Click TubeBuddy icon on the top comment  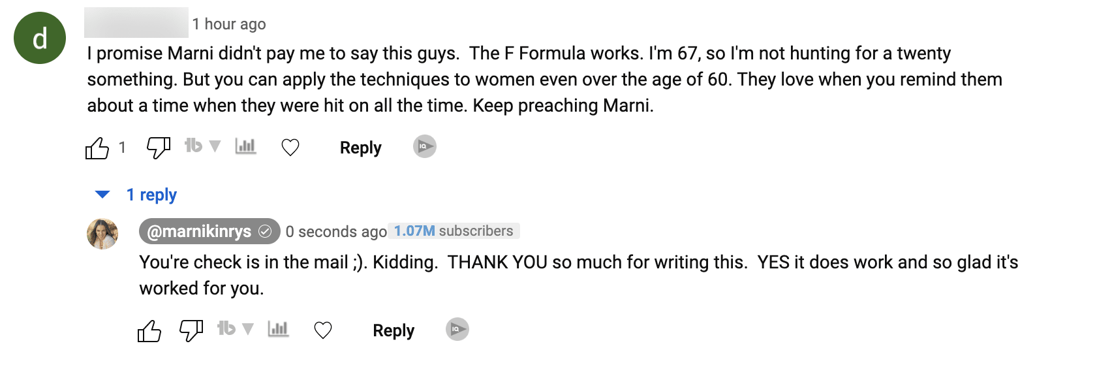(x=193, y=146)
